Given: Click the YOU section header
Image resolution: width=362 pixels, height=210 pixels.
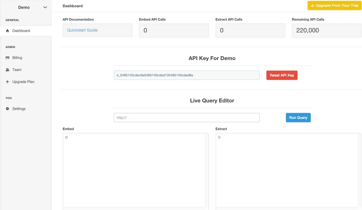Looking at the screenshot, I should tap(9, 98).
